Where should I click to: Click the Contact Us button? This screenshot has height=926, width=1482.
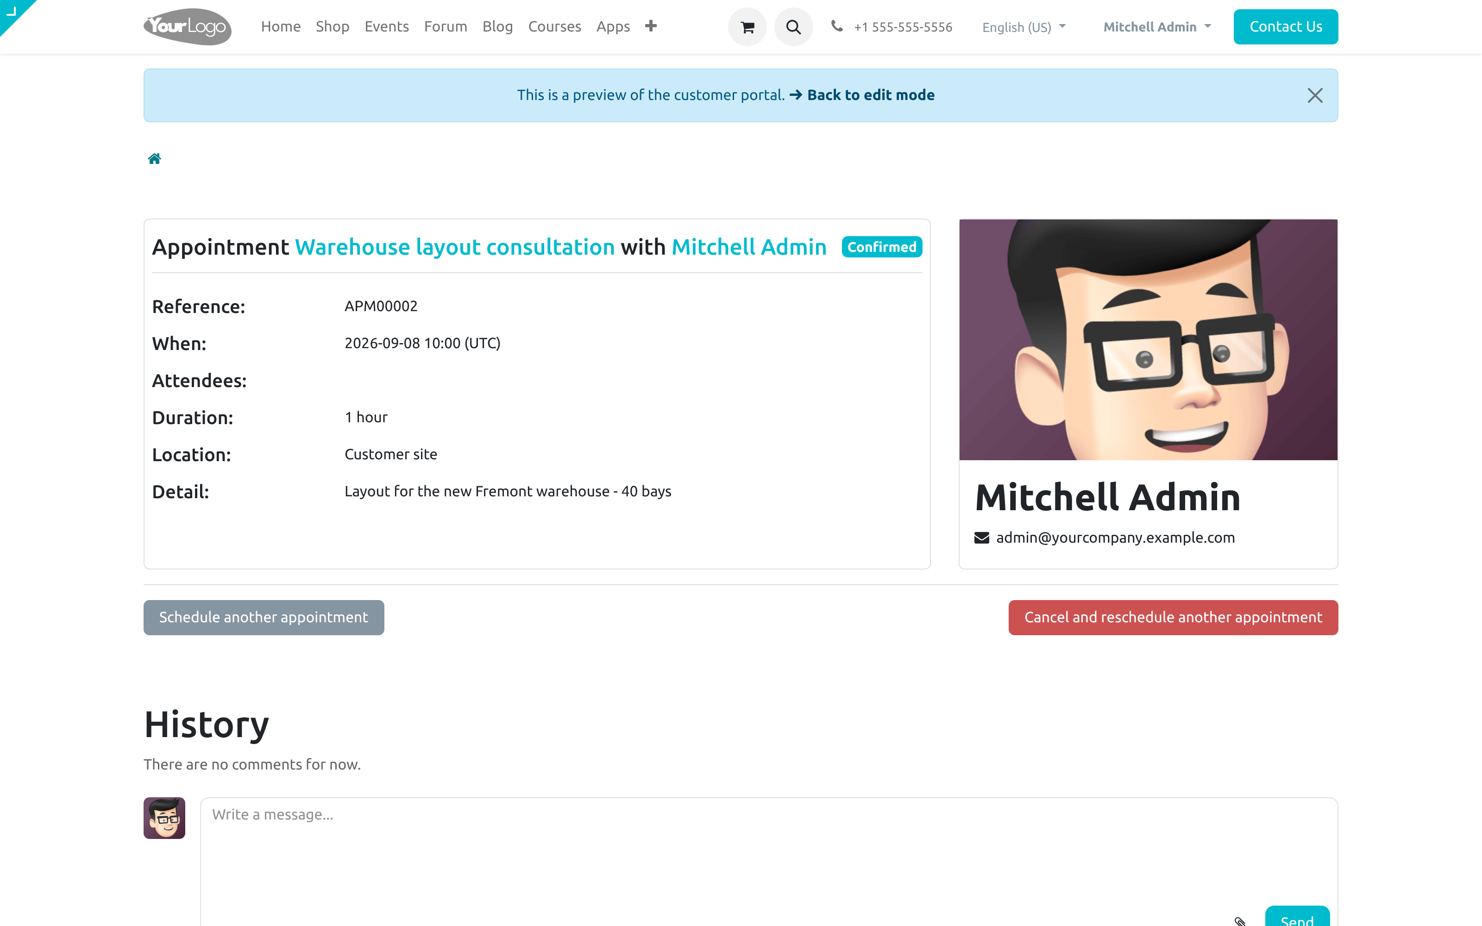1286,27
